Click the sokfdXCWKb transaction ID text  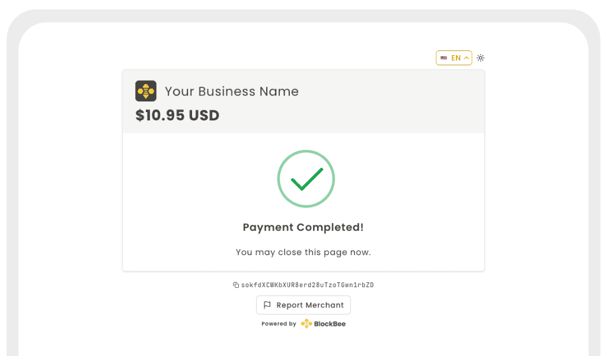pos(308,285)
